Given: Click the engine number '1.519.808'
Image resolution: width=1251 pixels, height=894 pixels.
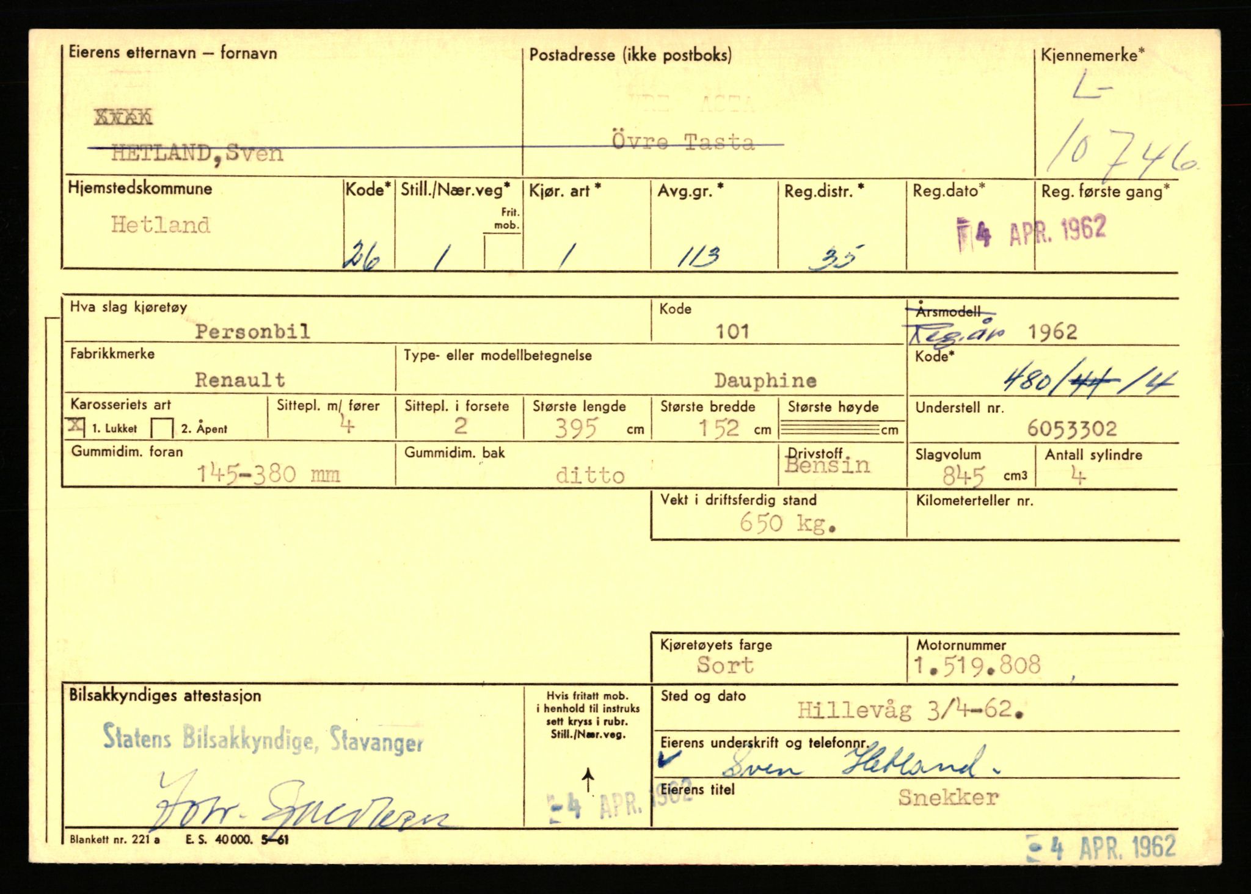Looking at the screenshot, I should 977,665.
